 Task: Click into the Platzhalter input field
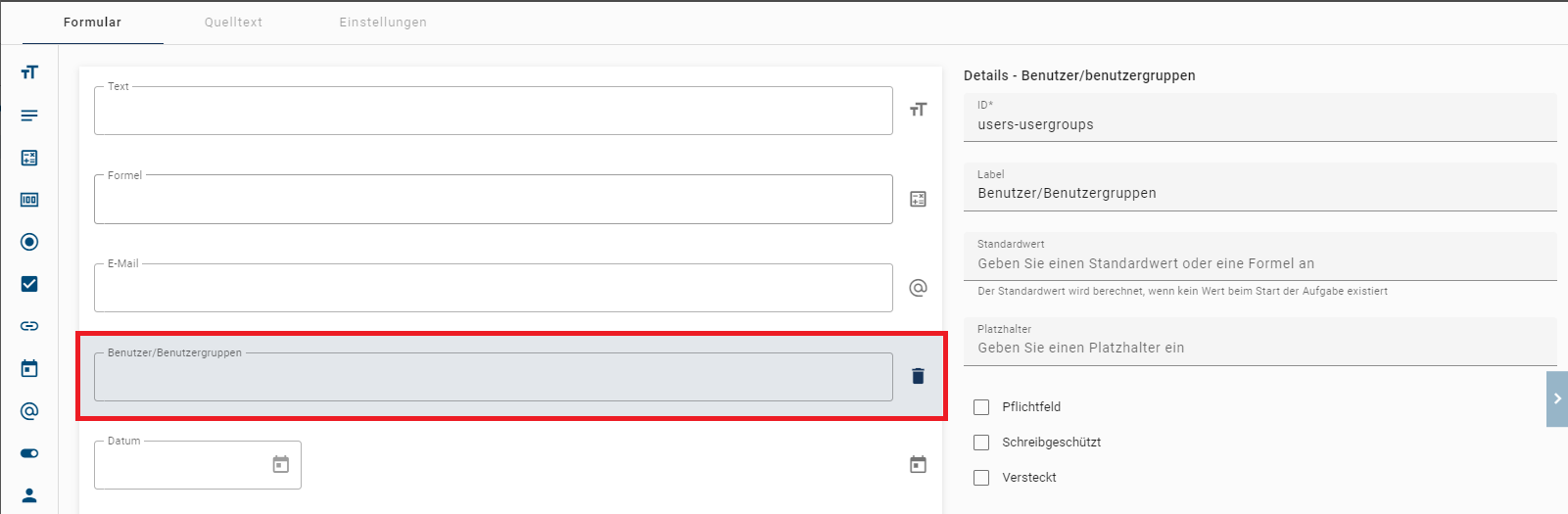coord(1259,348)
